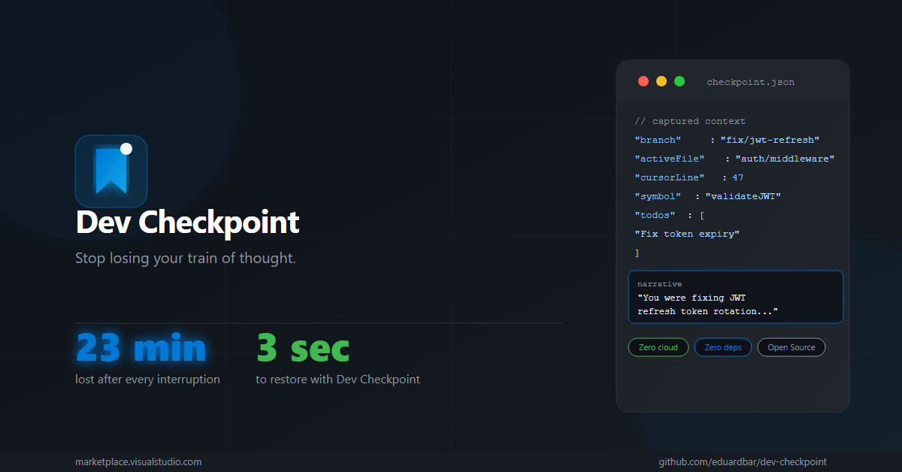Click the glowing blue 23 min stat
This screenshot has height=472, width=902.
coord(141,346)
